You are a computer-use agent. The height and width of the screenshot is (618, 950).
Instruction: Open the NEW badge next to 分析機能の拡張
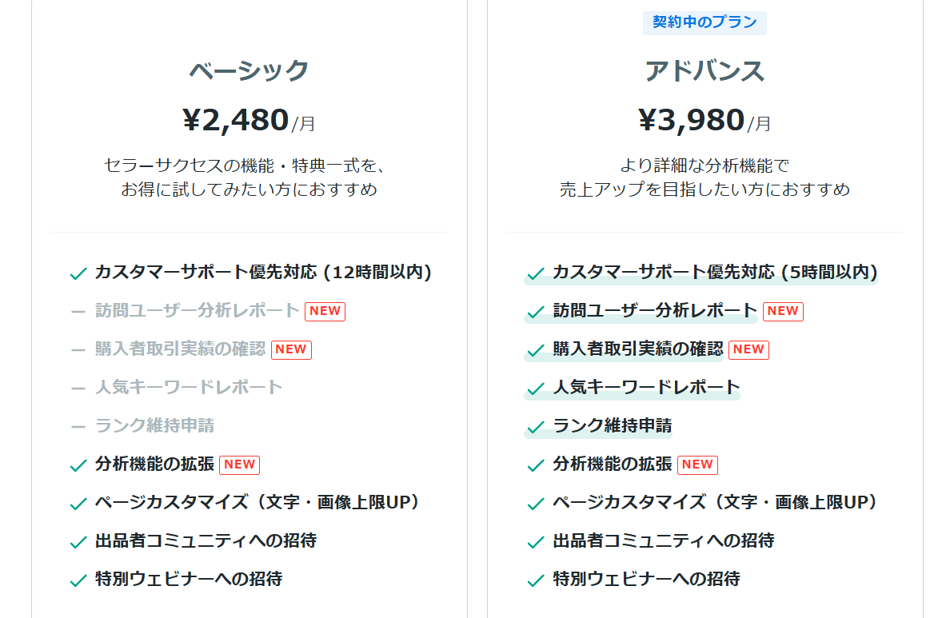coord(239,464)
